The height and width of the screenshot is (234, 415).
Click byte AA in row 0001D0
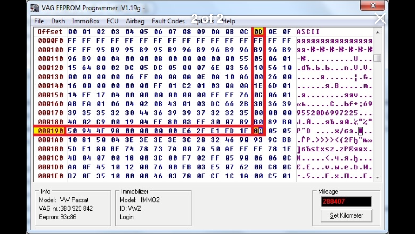tap(72, 167)
